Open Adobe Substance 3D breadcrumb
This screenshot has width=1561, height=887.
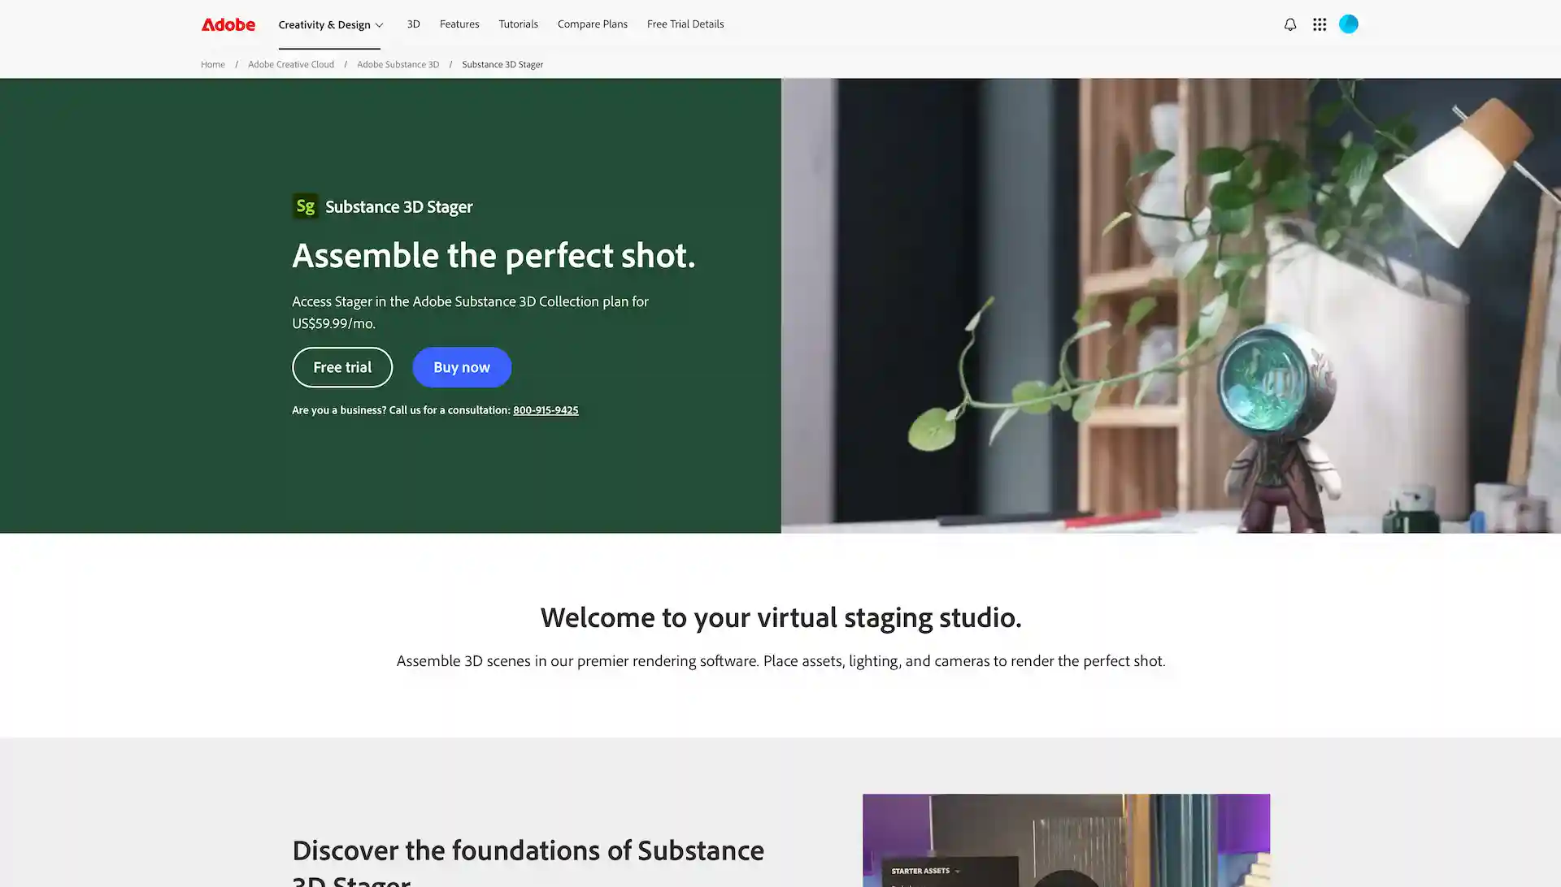(398, 64)
